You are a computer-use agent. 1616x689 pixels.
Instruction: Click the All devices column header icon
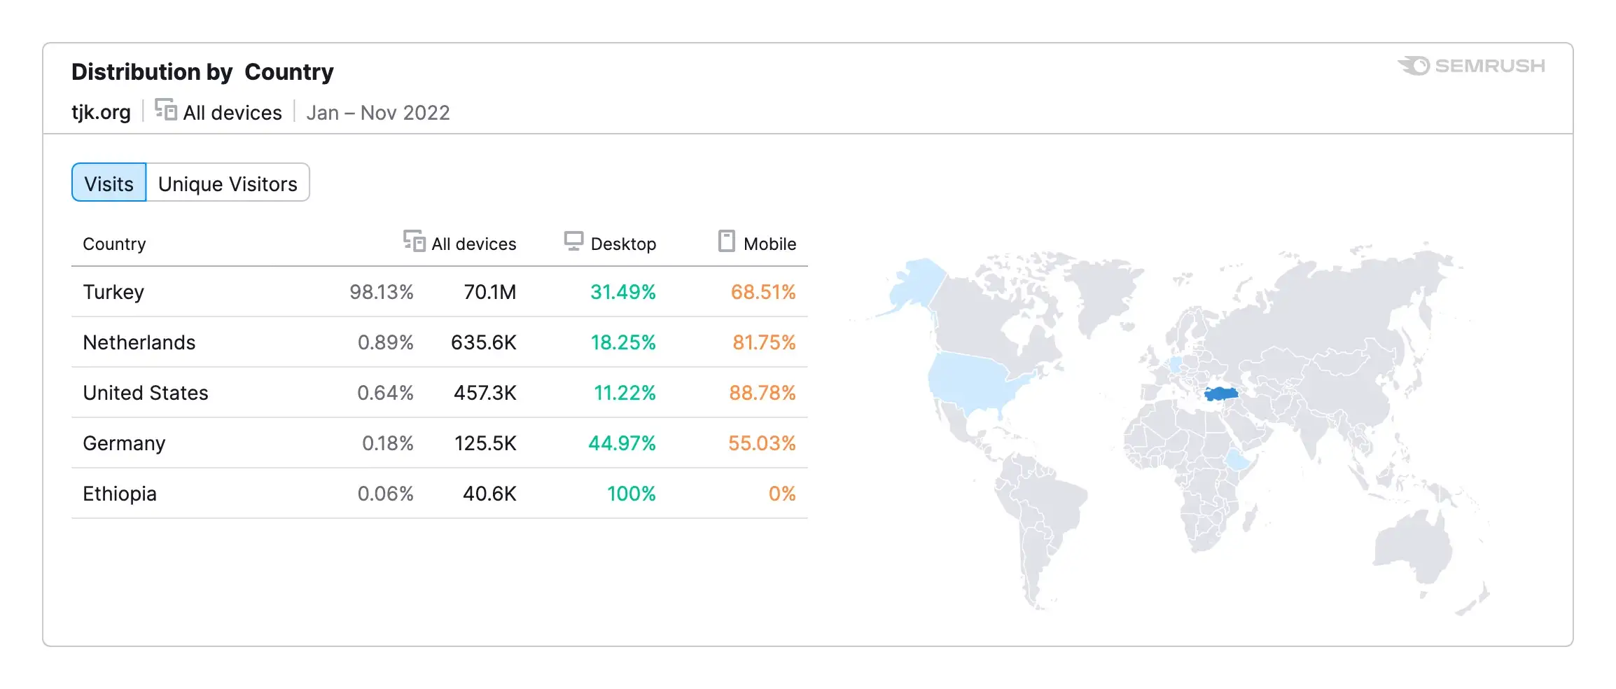coord(414,241)
